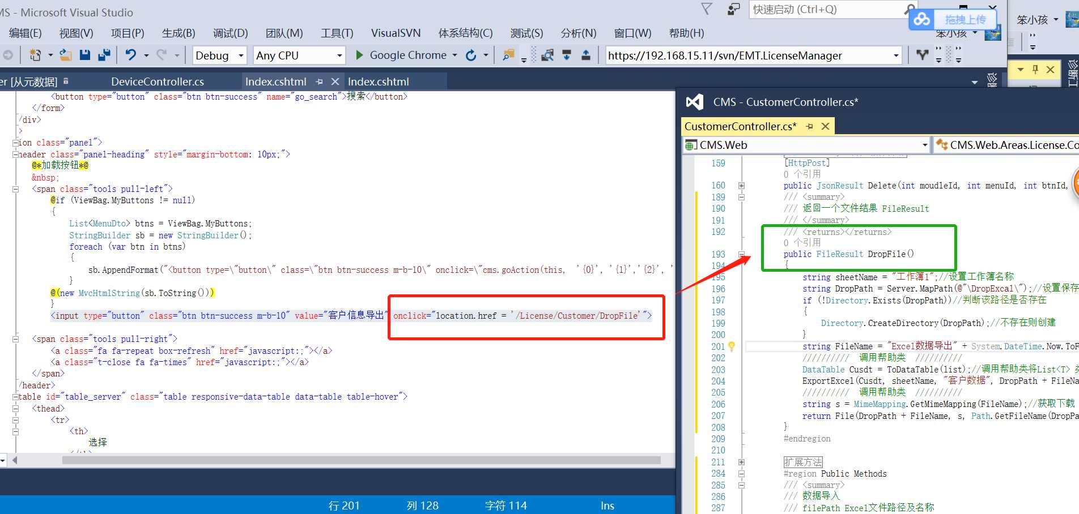Viewport: 1079px width, 514px height.
Task: Open the yellow panel's dropdown arrow
Action: (x=1021, y=69)
